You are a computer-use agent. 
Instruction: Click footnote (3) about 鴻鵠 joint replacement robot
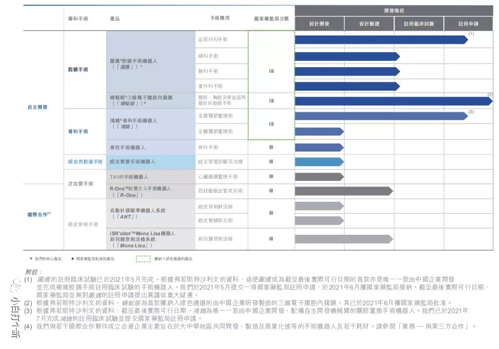(x=246, y=314)
